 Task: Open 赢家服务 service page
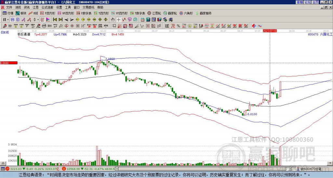204,13
